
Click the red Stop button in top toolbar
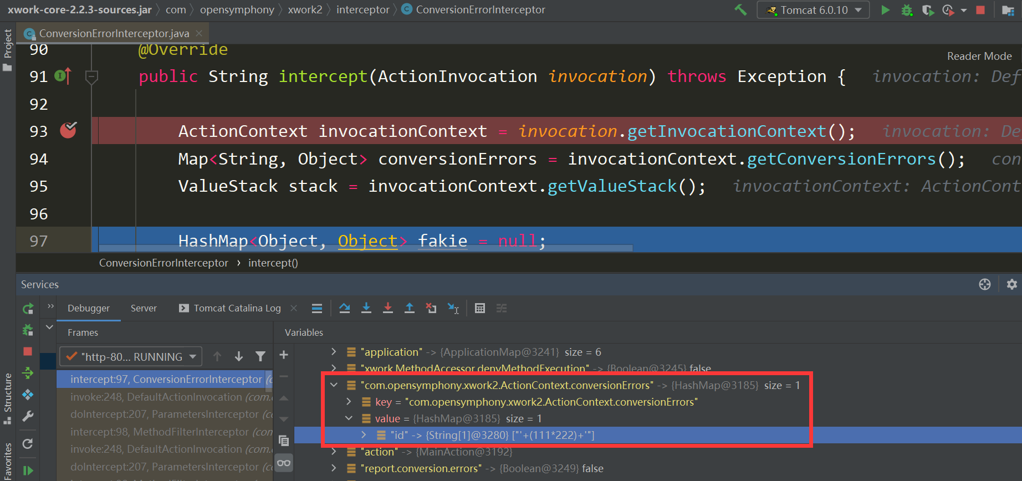pos(980,10)
